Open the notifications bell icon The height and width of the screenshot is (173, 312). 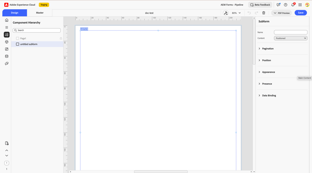tap(293, 5)
